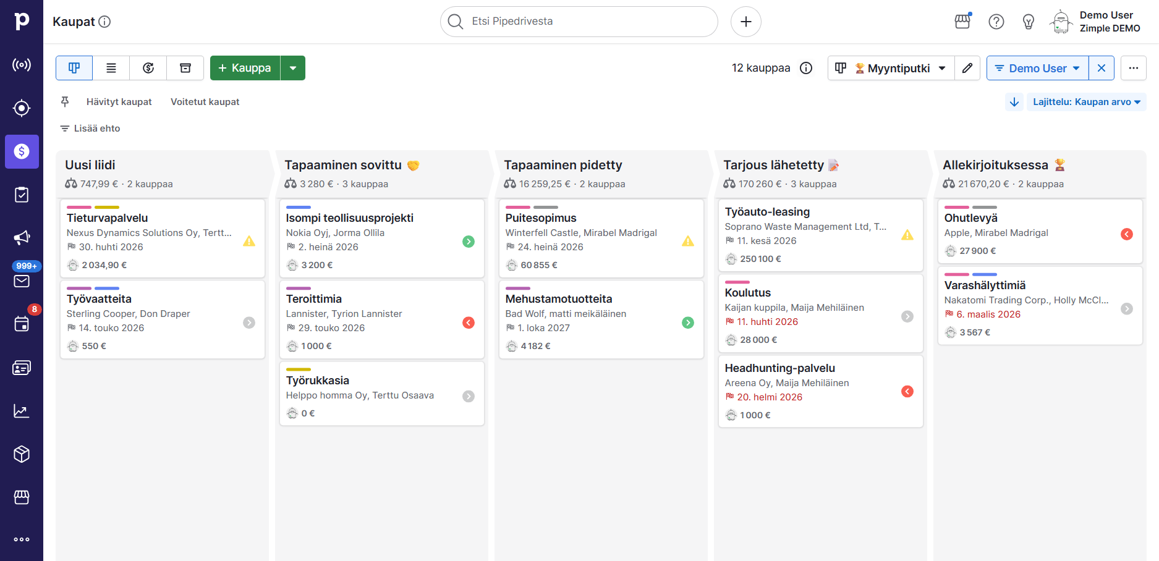1159x561 pixels.
Task: Click the quick add plus button
Action: click(745, 22)
